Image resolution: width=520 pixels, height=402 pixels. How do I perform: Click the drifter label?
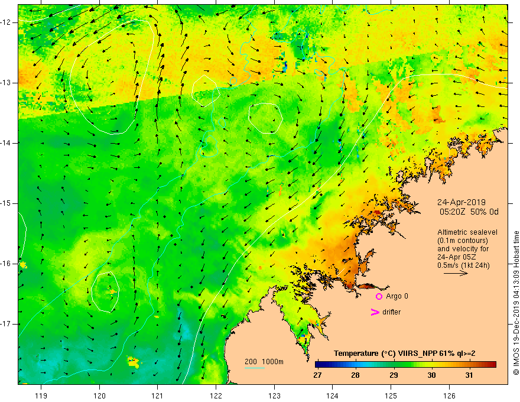pos(391,312)
